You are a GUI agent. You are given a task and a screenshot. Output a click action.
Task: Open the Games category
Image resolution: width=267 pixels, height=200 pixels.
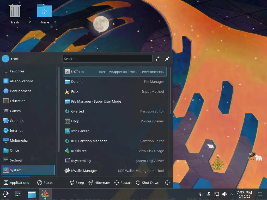28,111
